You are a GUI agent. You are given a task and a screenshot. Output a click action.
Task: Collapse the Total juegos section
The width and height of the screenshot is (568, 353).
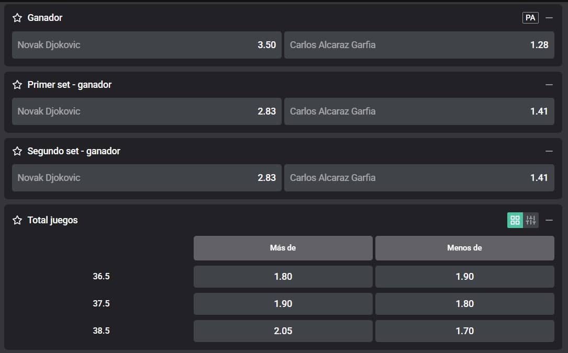point(549,220)
